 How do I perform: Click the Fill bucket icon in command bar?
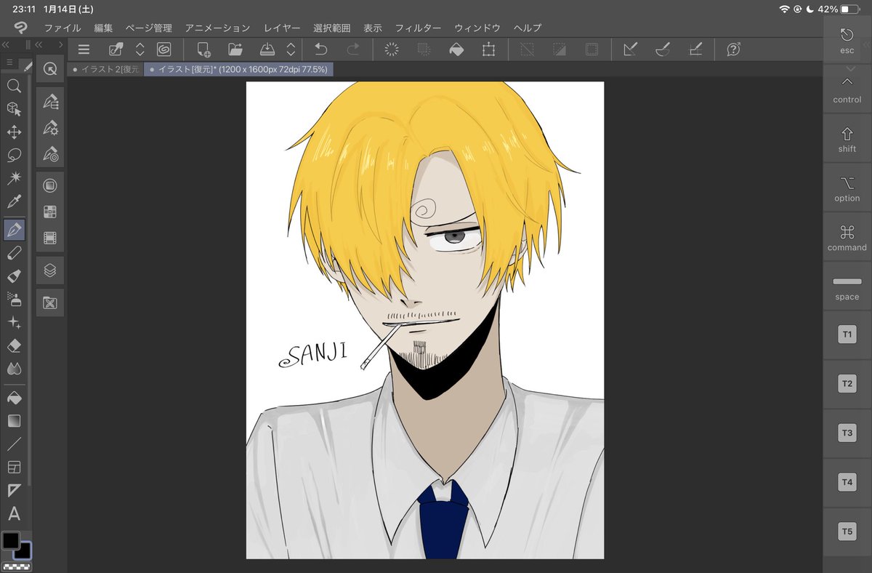click(x=456, y=49)
